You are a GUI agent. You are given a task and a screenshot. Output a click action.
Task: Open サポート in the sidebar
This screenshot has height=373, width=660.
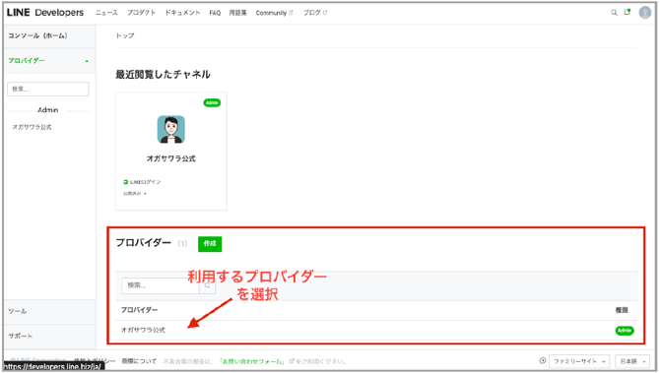click(21, 336)
